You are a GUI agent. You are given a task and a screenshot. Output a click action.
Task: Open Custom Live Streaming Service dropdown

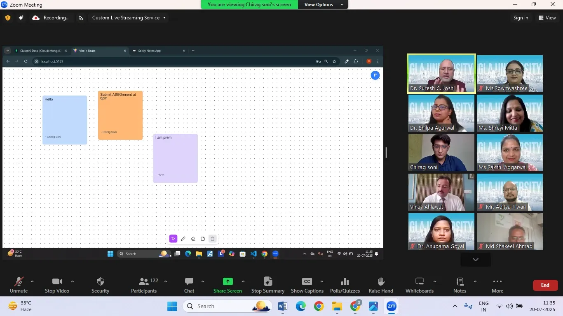point(129,18)
